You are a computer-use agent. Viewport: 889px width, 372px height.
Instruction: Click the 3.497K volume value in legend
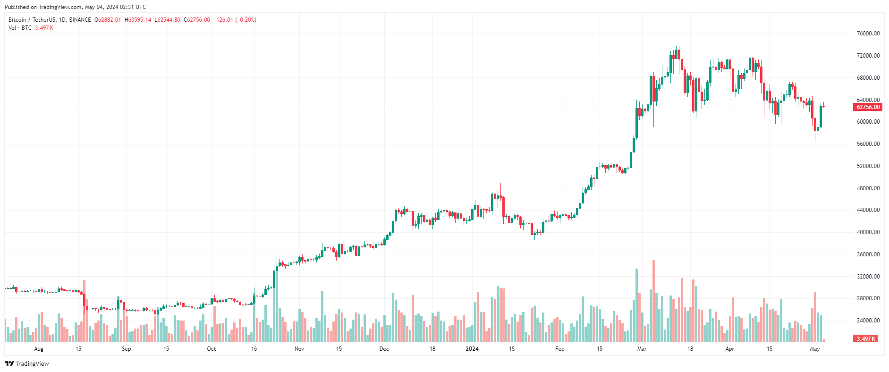(44, 28)
